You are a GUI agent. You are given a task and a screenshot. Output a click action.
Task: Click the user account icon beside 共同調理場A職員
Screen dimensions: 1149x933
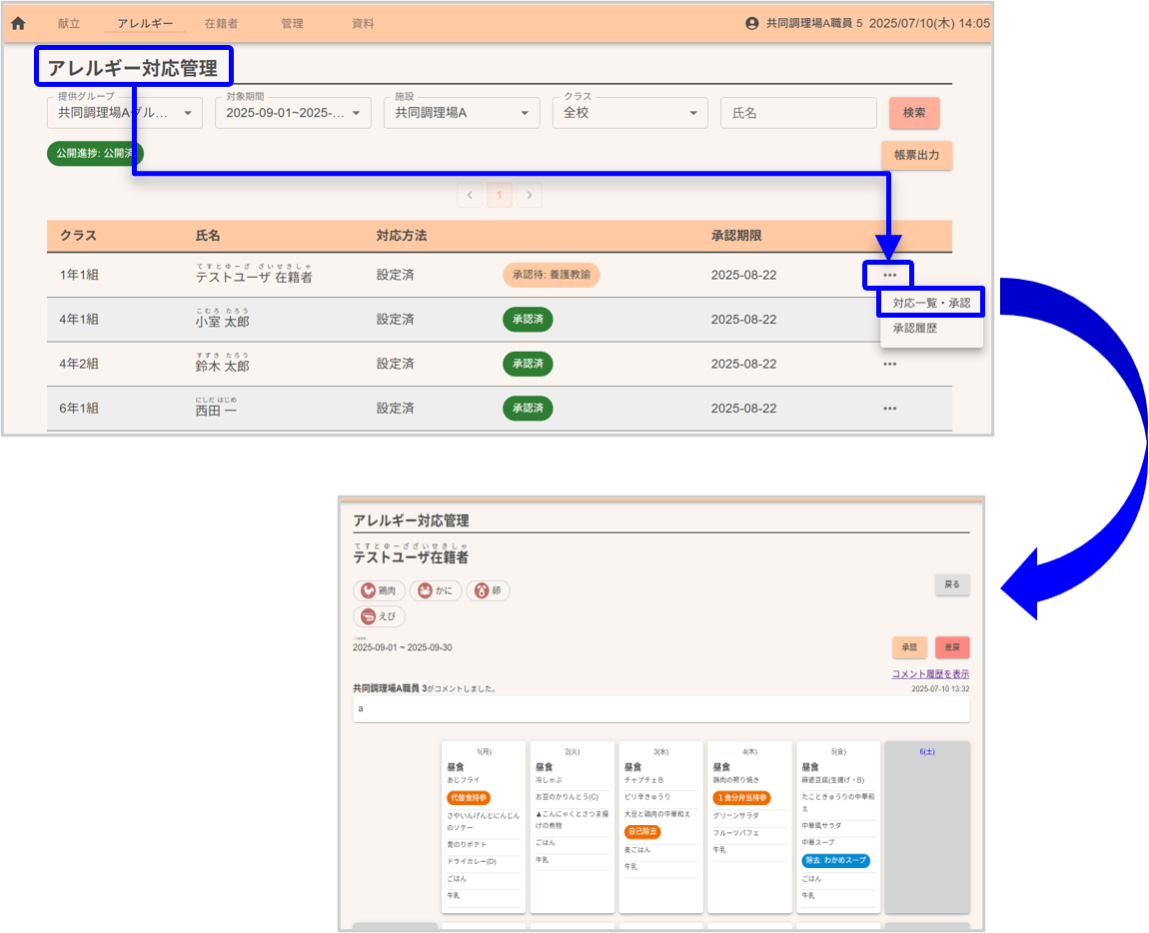click(752, 23)
